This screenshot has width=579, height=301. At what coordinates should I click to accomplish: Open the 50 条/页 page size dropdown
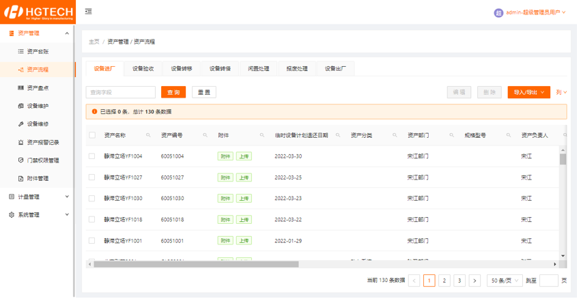click(x=504, y=281)
